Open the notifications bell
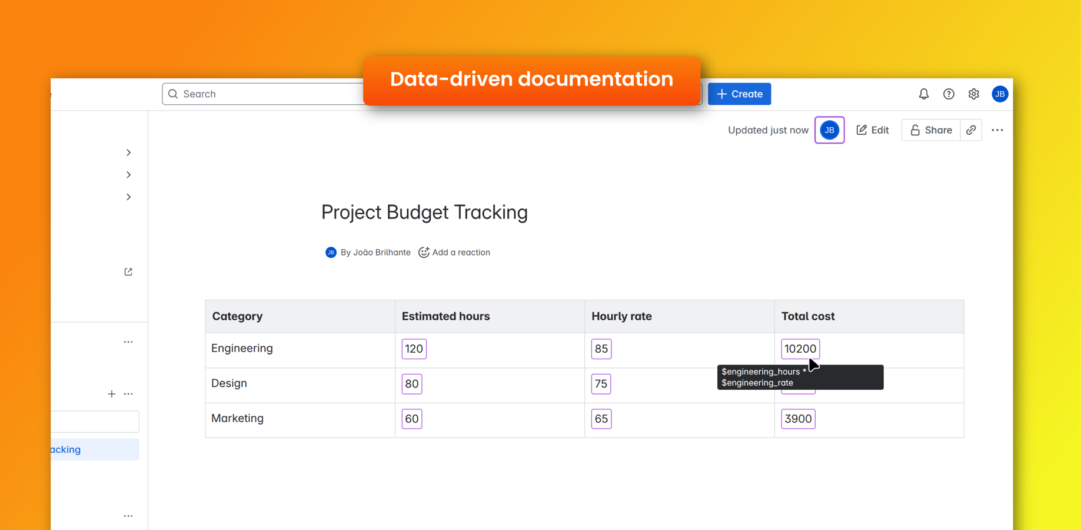The image size is (1081, 530). point(924,94)
